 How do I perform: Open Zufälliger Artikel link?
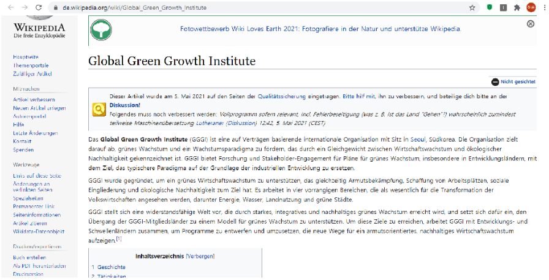(x=32, y=74)
